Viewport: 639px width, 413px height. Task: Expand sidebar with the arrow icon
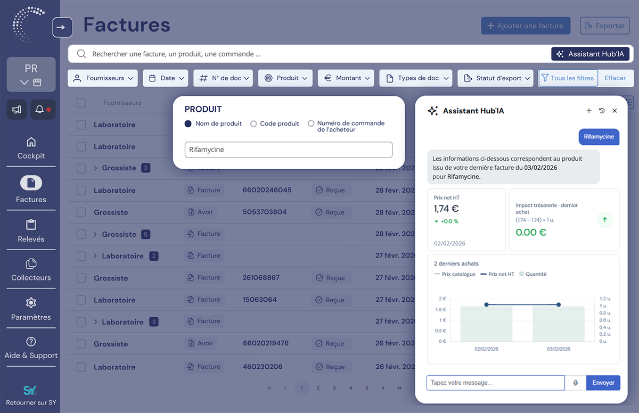[x=62, y=27]
